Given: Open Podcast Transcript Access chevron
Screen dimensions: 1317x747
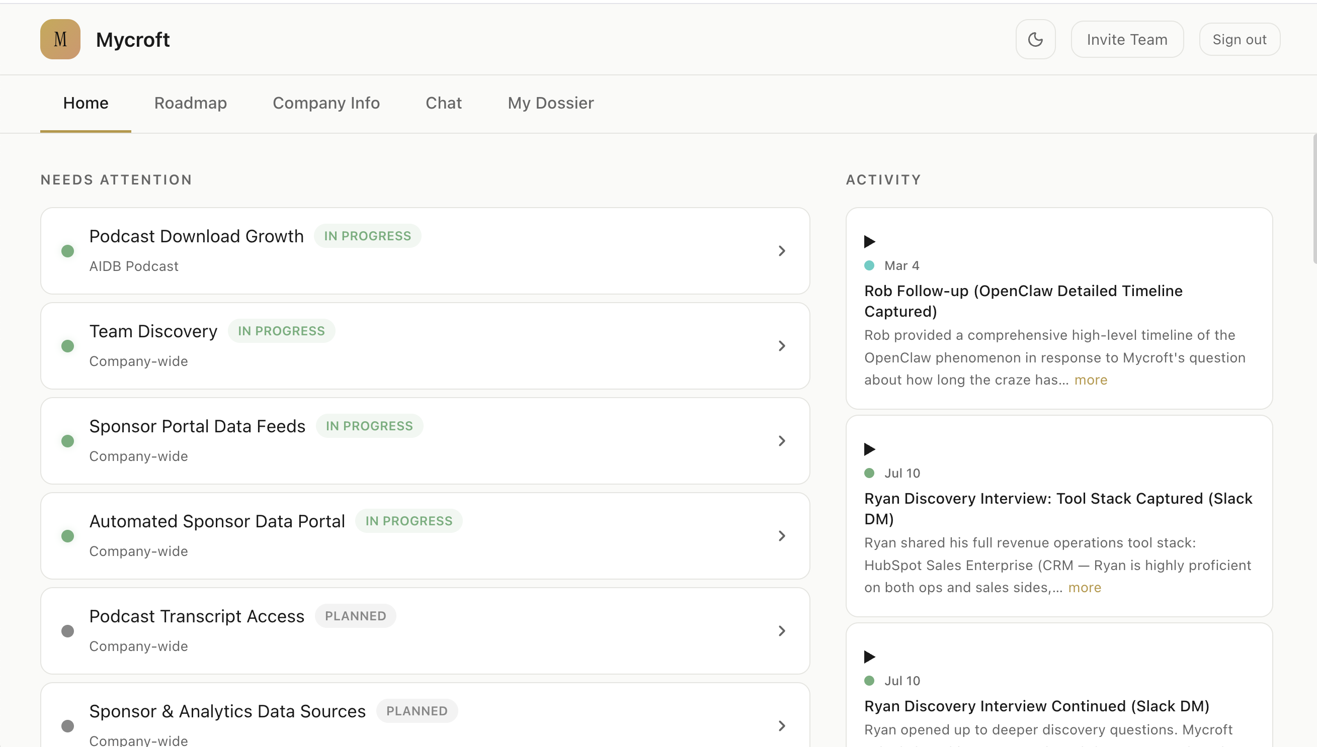Looking at the screenshot, I should coord(781,630).
